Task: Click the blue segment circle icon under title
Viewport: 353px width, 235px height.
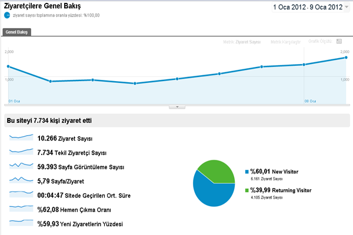Action: [x=7, y=15]
